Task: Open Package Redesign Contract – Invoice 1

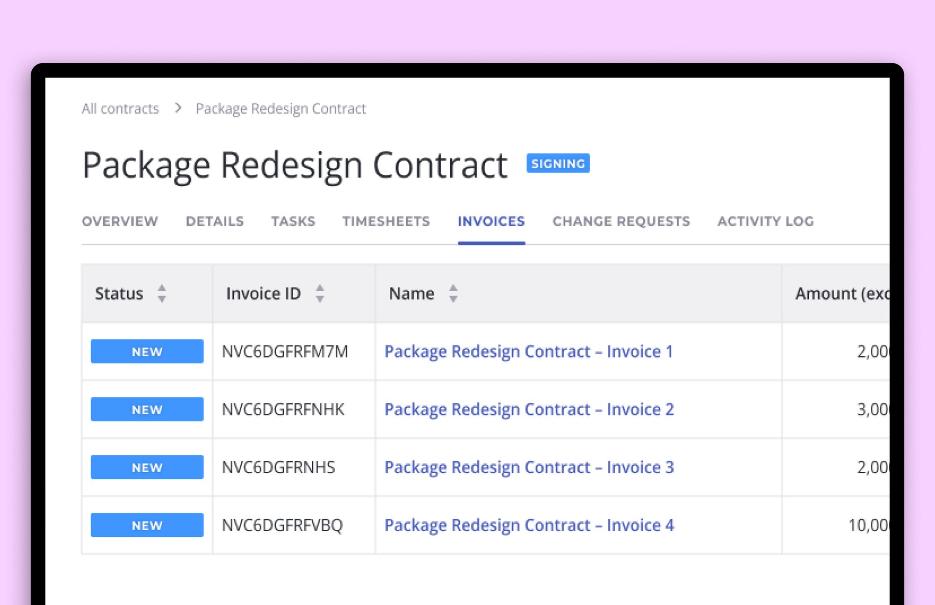Action: coord(528,352)
